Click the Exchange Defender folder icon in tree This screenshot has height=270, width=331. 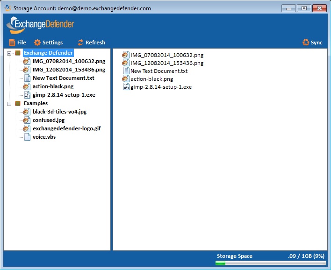(x=18, y=53)
